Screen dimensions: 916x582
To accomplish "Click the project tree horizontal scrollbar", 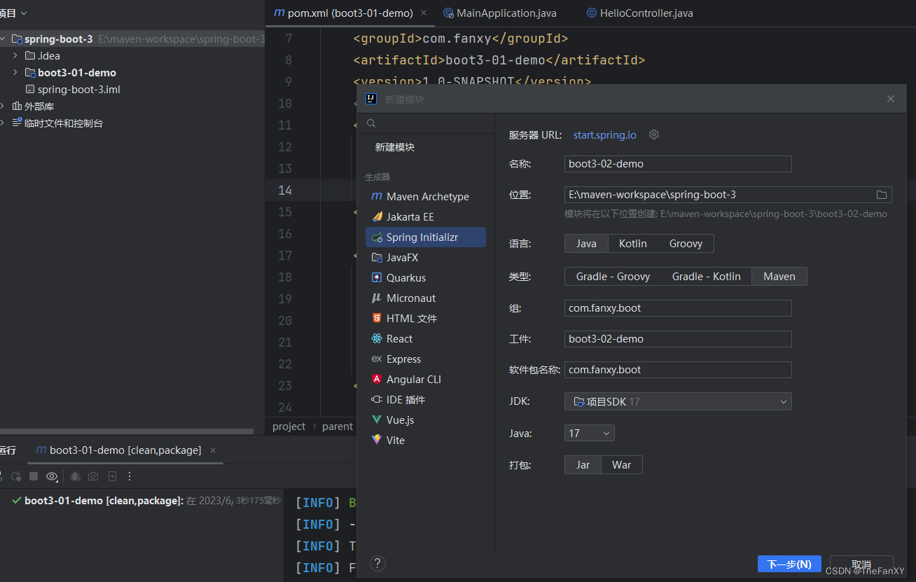I will coord(127,431).
